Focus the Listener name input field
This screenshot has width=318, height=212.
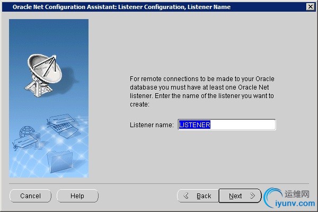click(227, 125)
